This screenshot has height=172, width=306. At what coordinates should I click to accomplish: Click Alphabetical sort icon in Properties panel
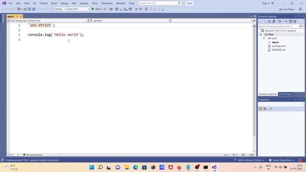pyautogui.click(x=265, y=109)
